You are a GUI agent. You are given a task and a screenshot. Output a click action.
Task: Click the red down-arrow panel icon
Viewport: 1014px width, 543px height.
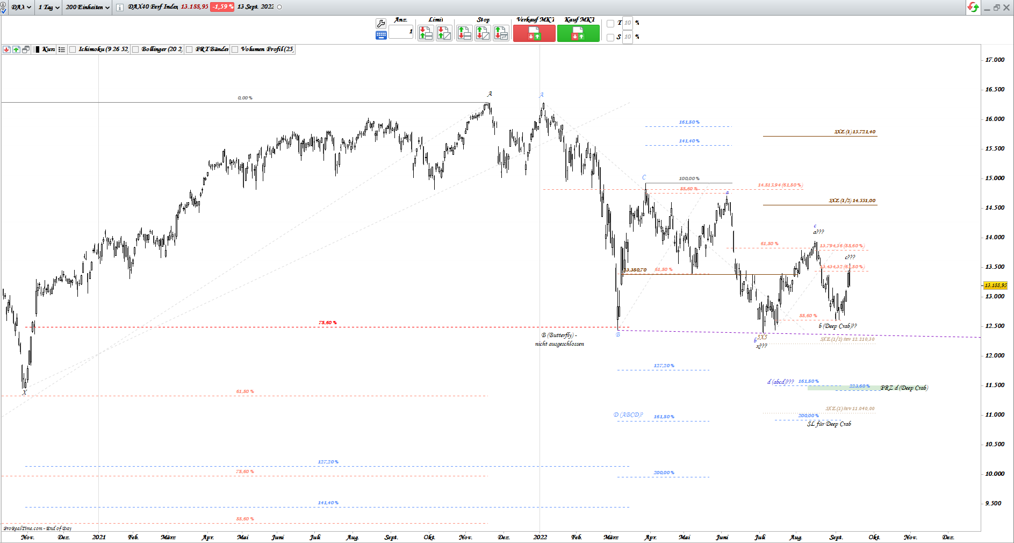click(6, 49)
